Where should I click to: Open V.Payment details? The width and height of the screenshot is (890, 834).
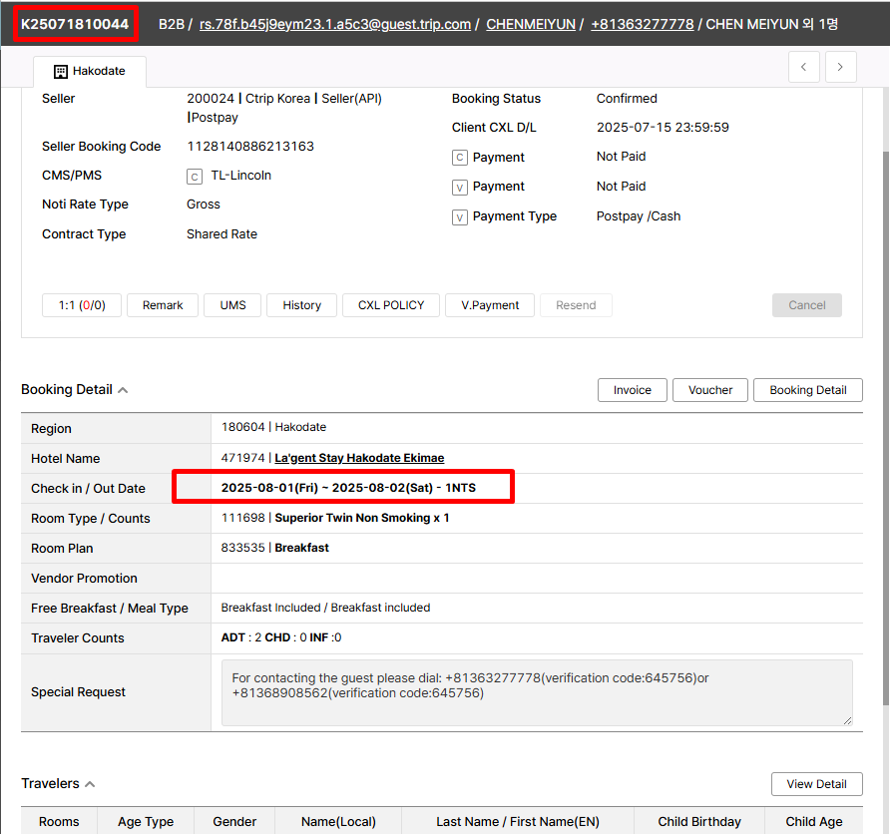(x=490, y=305)
